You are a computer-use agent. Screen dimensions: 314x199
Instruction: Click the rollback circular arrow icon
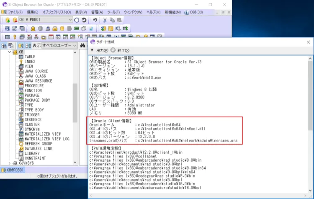(84, 20)
